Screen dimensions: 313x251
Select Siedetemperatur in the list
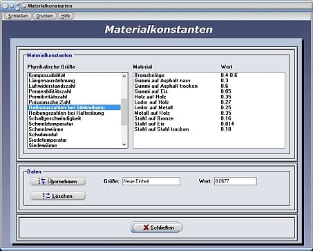[x=74, y=140]
